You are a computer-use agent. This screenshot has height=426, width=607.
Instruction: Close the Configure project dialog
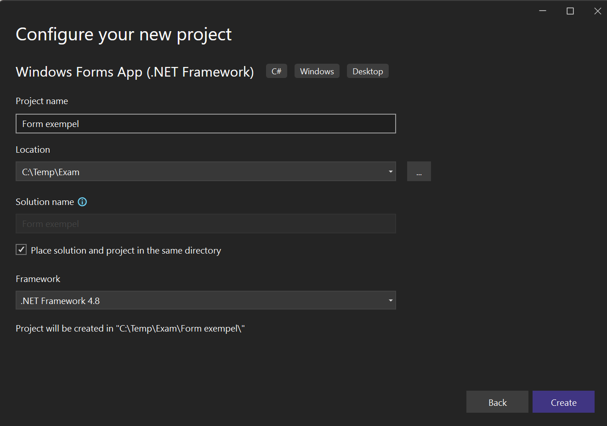tap(597, 11)
